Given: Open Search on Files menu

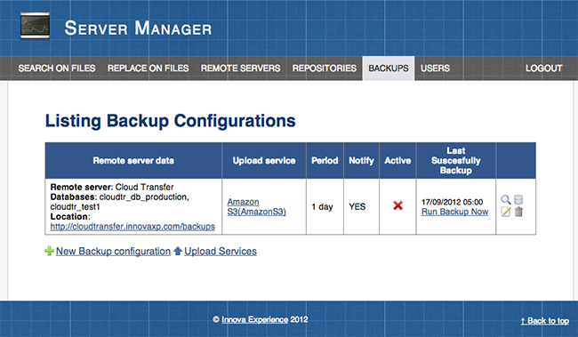Looking at the screenshot, I should (57, 68).
